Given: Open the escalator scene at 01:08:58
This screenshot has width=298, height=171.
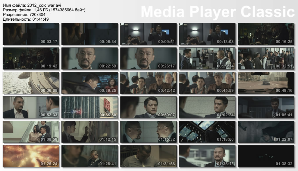Looking at the screenshot, I should click(x=31, y=132).
